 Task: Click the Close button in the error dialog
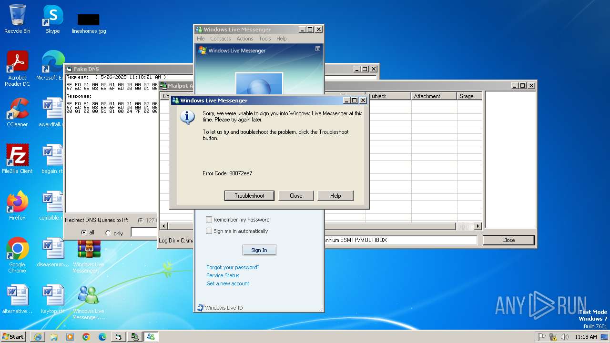(x=296, y=196)
